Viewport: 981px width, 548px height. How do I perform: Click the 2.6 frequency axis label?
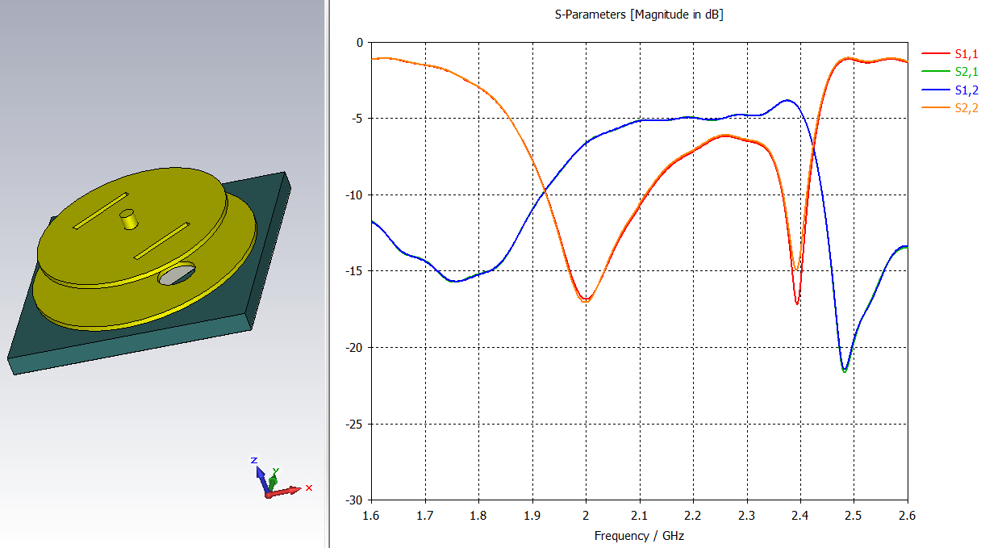pyautogui.click(x=908, y=515)
